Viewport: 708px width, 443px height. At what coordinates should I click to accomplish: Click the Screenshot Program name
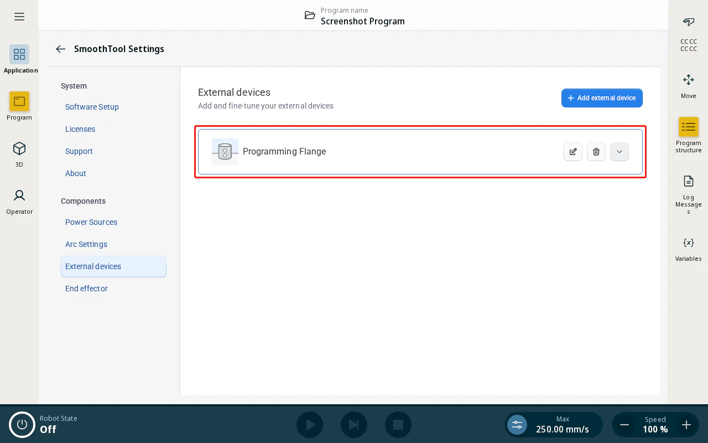tap(363, 21)
